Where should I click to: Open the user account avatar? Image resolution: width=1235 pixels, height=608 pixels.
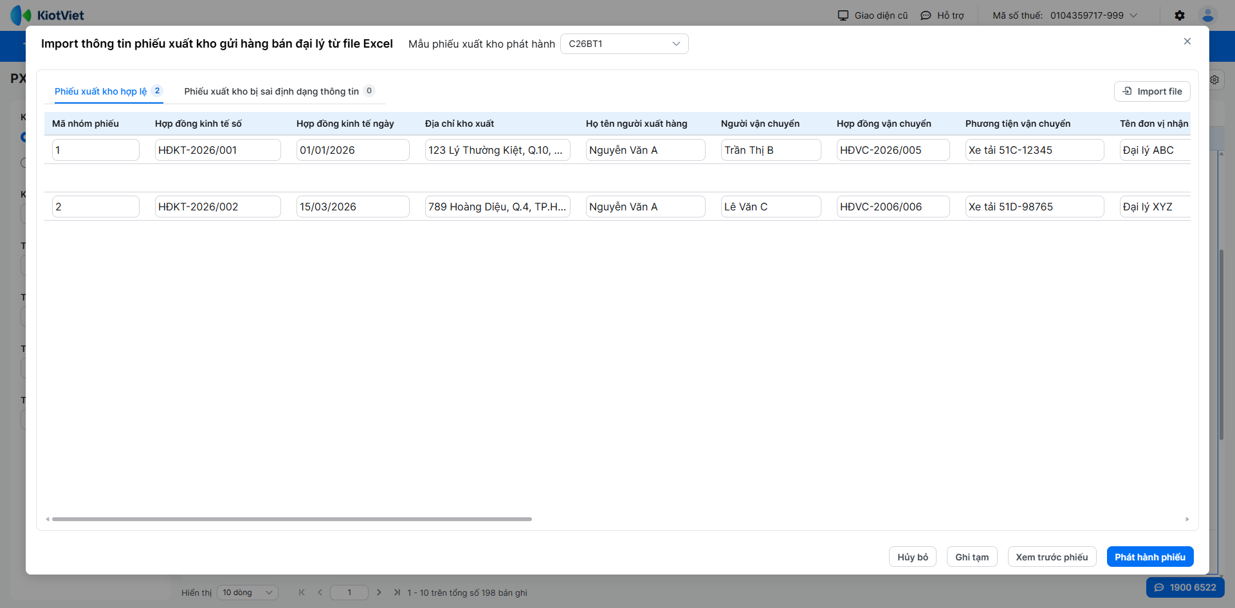[1208, 15]
